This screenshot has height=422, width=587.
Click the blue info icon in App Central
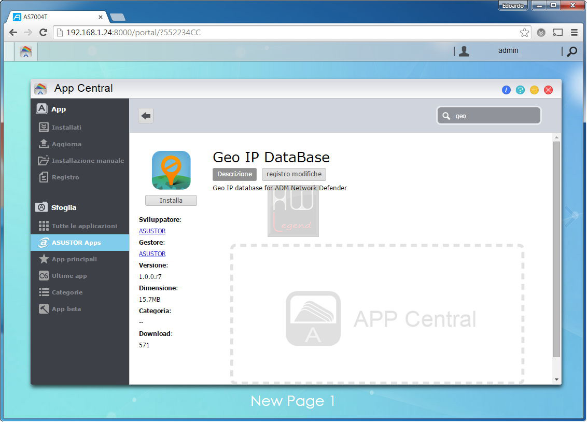(x=506, y=90)
